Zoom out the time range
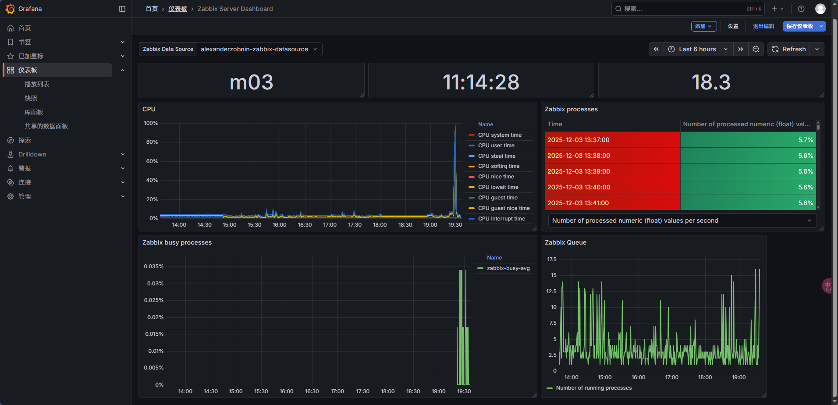Image resolution: width=838 pixels, height=405 pixels. coord(756,49)
